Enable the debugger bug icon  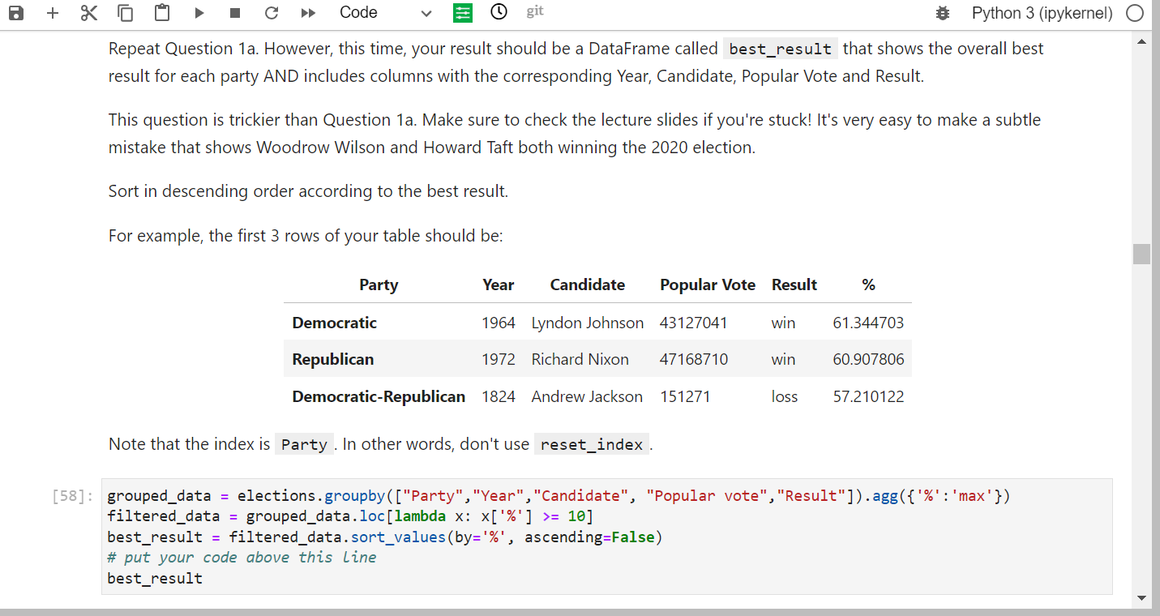pyautogui.click(x=942, y=13)
